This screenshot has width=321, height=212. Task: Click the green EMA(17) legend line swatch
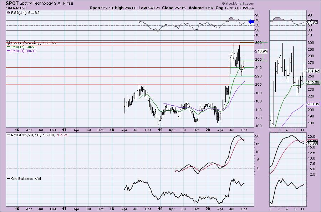9,47
